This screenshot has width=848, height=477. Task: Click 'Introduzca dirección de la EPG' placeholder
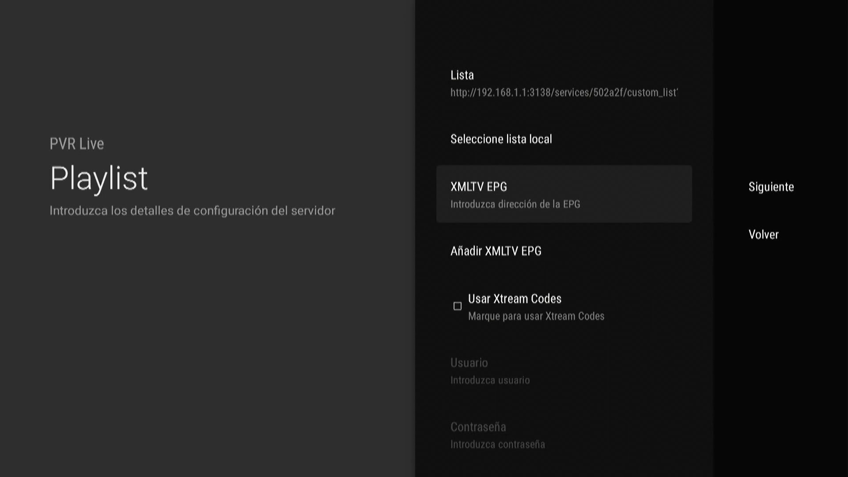515,204
